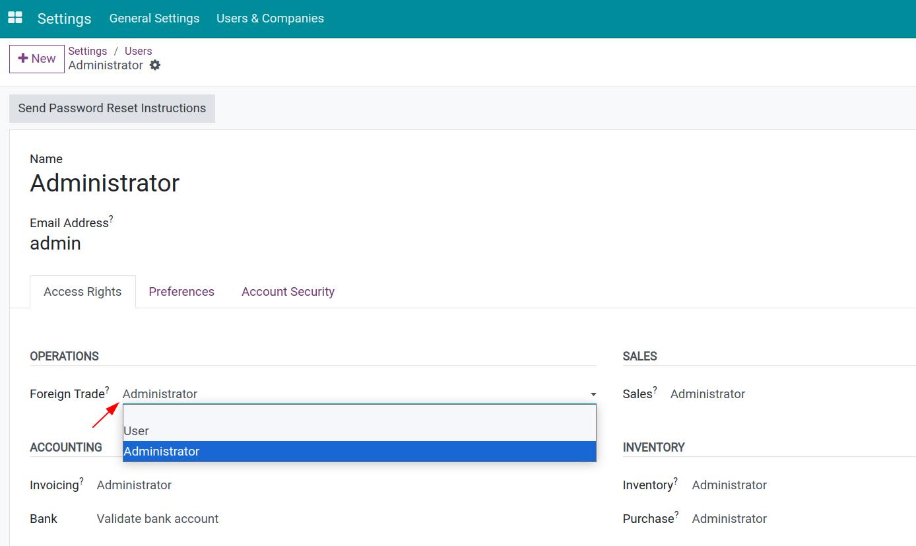Click Validate bank account value
This screenshot has width=916, height=546.
[x=158, y=519]
